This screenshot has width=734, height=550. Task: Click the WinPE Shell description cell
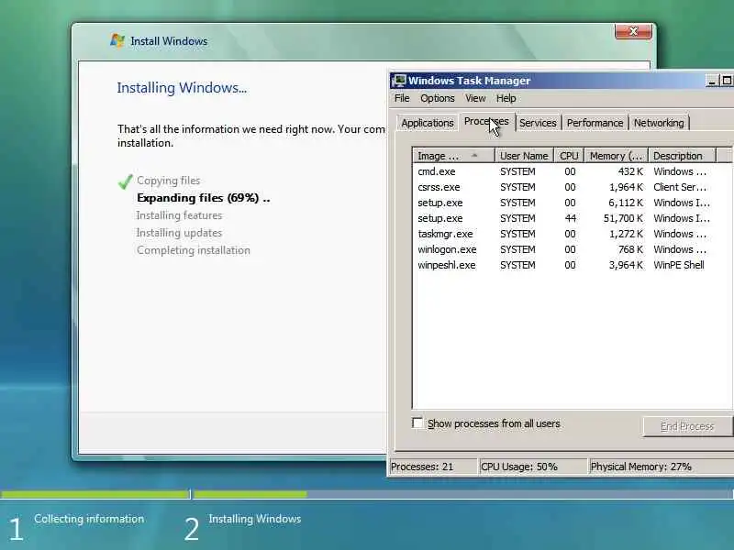pyautogui.click(x=679, y=265)
